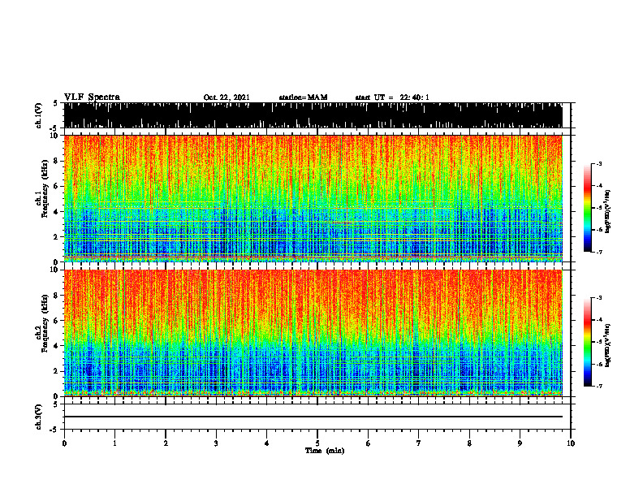Click time axis tick label "5"
The width and height of the screenshot is (643, 497).
click(317, 443)
